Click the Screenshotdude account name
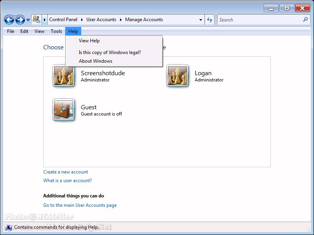Image resolution: width=314 pixels, height=235 pixels. [x=103, y=73]
